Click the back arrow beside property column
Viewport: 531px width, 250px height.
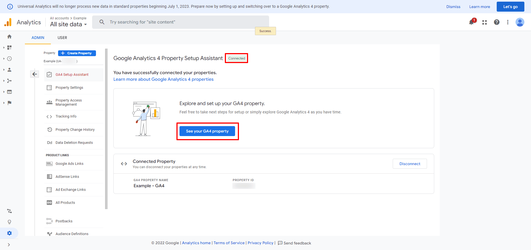(x=35, y=74)
